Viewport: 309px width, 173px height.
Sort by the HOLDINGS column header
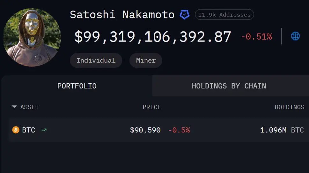pos(290,107)
